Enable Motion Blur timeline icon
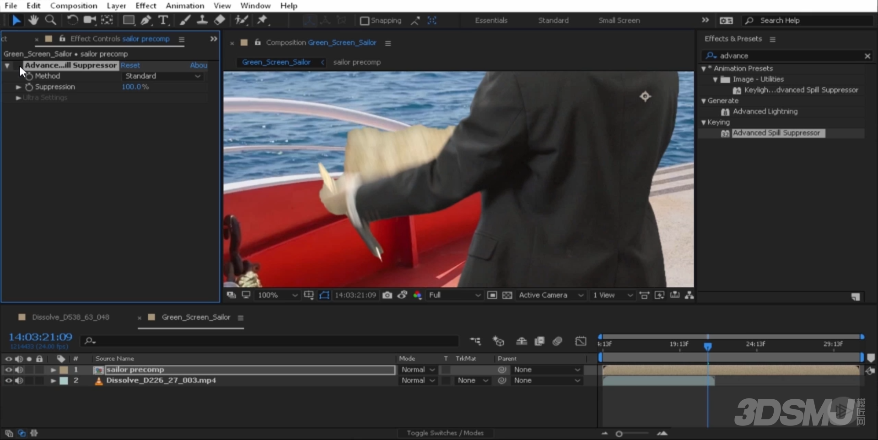The width and height of the screenshot is (878, 440). [x=557, y=341]
